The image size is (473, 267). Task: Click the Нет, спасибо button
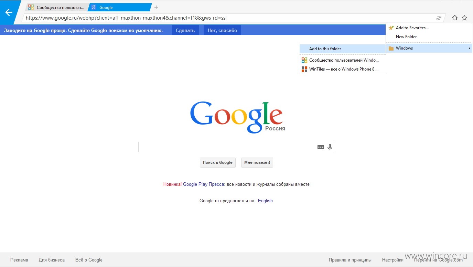point(222,30)
